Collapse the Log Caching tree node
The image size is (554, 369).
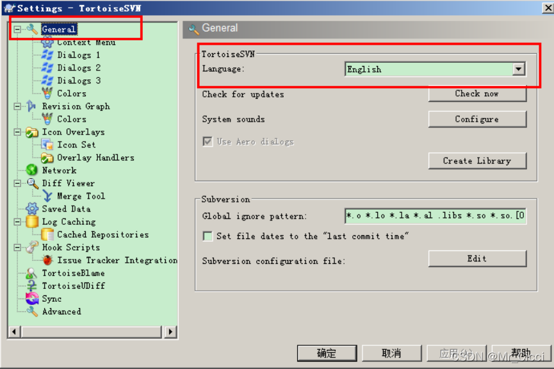click(17, 222)
